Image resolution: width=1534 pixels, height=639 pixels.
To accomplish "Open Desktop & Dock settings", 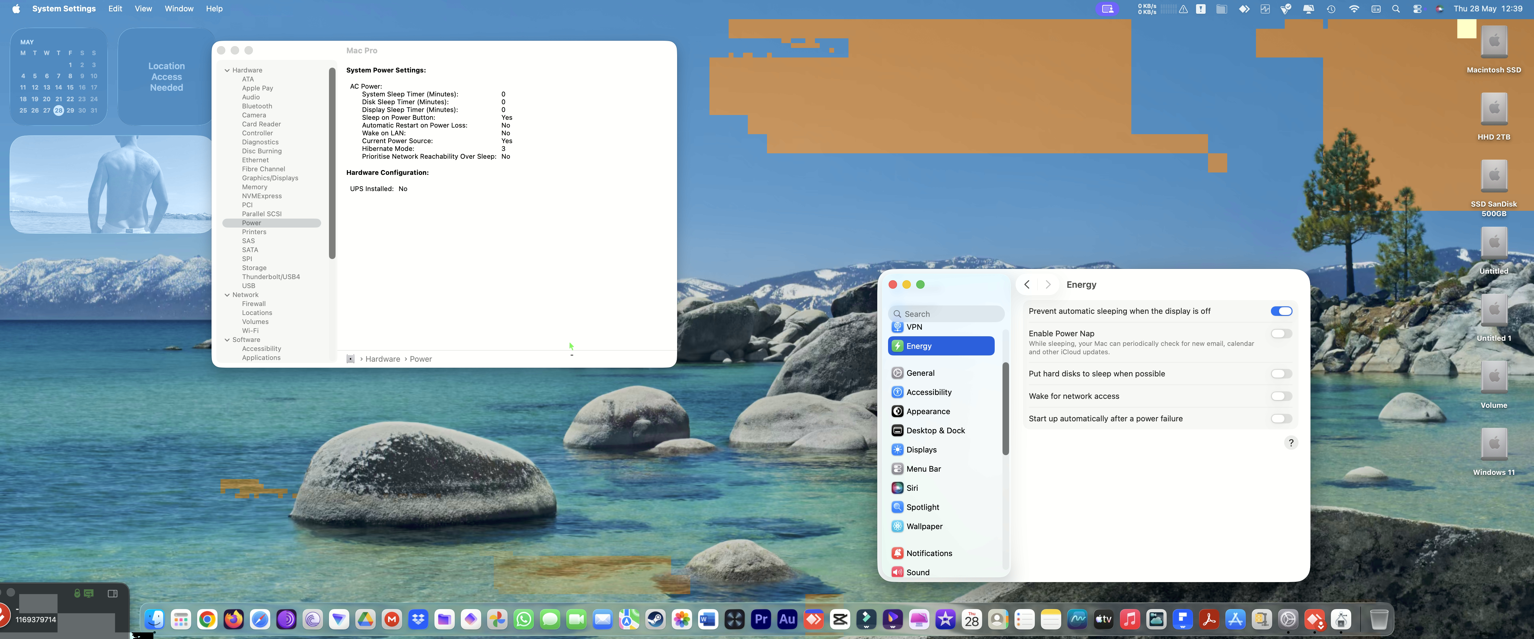I will pyautogui.click(x=941, y=430).
